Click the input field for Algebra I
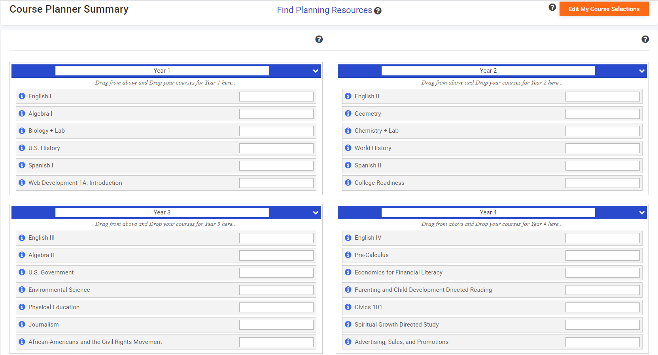The height and width of the screenshot is (355, 658). (276, 114)
